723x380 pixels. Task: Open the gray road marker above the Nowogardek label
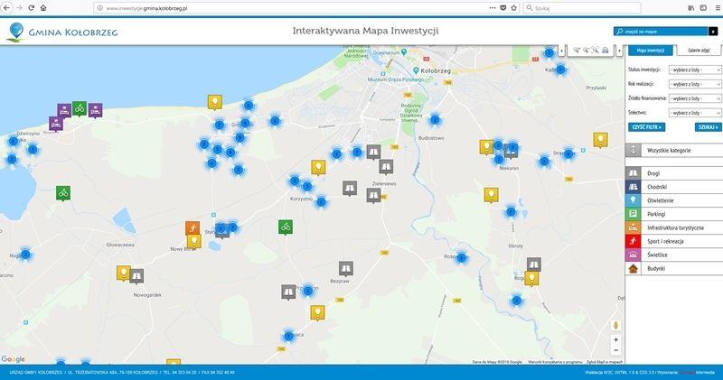pos(136,276)
